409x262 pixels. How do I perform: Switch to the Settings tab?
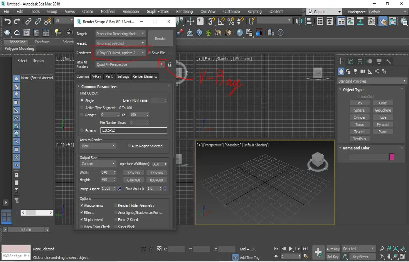[x=123, y=76]
